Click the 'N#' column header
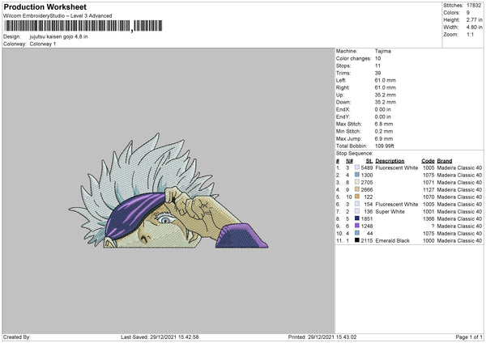The width and height of the screenshot is (486, 343). (x=349, y=161)
